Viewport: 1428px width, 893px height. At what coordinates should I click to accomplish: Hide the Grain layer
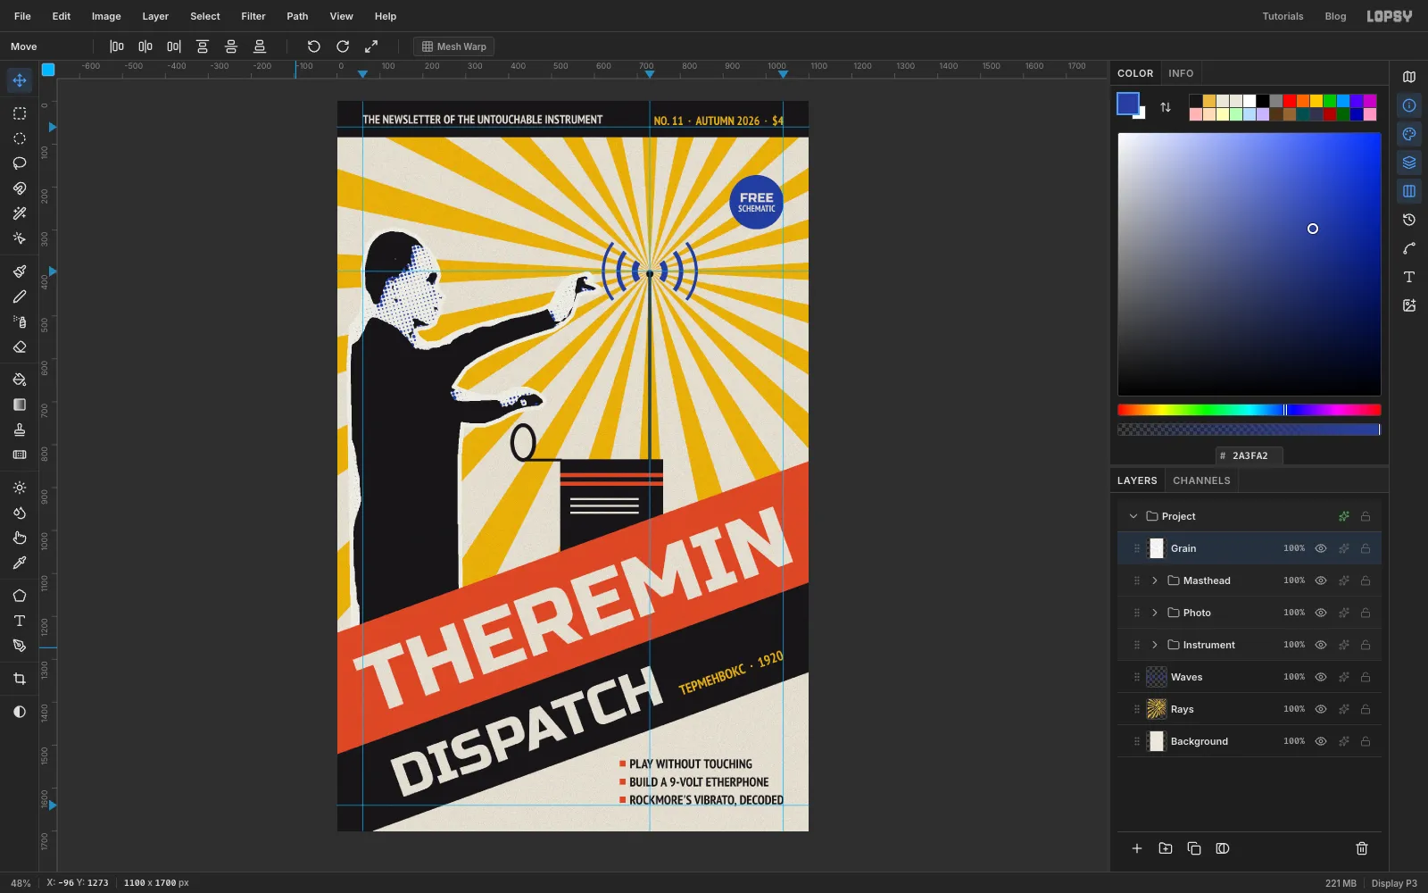click(x=1321, y=548)
